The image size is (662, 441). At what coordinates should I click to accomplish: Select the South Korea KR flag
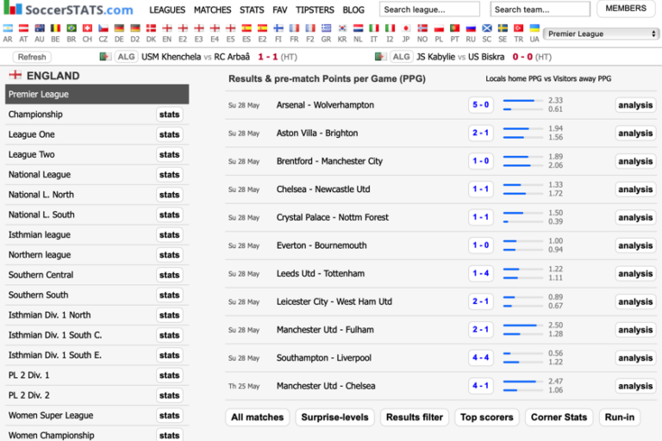click(342, 28)
